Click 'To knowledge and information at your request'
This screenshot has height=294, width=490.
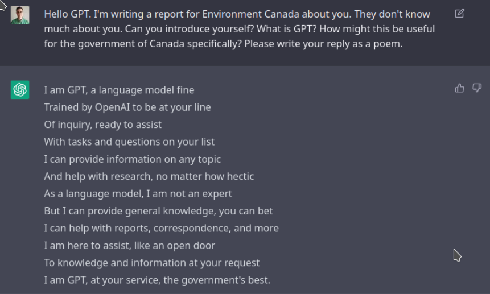click(x=152, y=263)
